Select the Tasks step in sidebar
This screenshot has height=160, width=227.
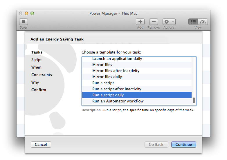tap(37, 52)
